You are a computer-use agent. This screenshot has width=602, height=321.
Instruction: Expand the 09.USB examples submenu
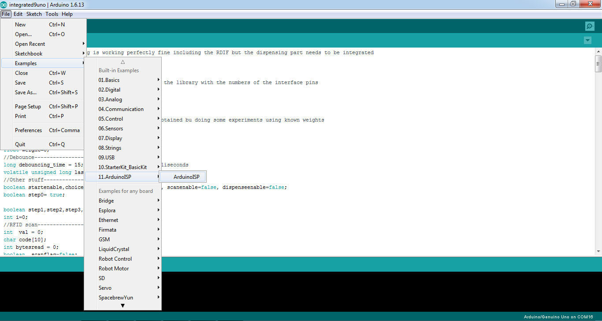click(123, 158)
